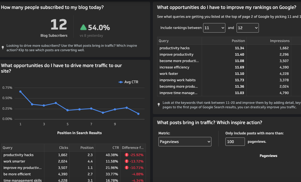Image resolution: width=301 pixels, height=182 pixels.
Task: Click the lightbulb icon beside the keyword rankings tip
Action: 159,105
